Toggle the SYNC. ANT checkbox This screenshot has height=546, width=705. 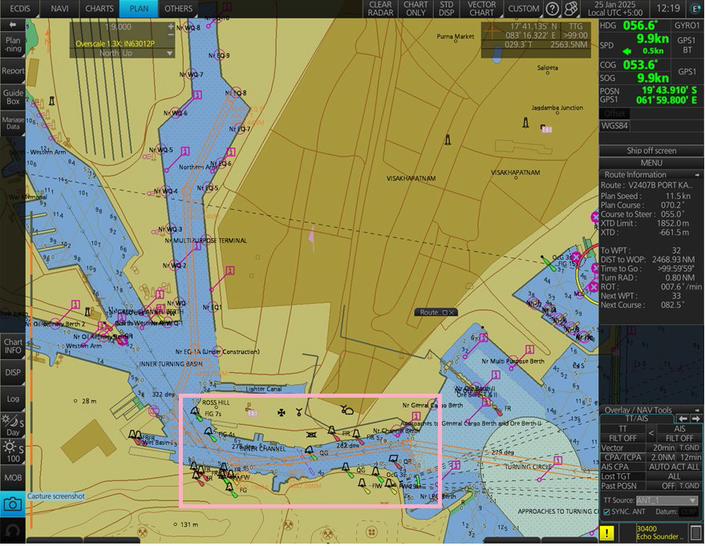606,512
